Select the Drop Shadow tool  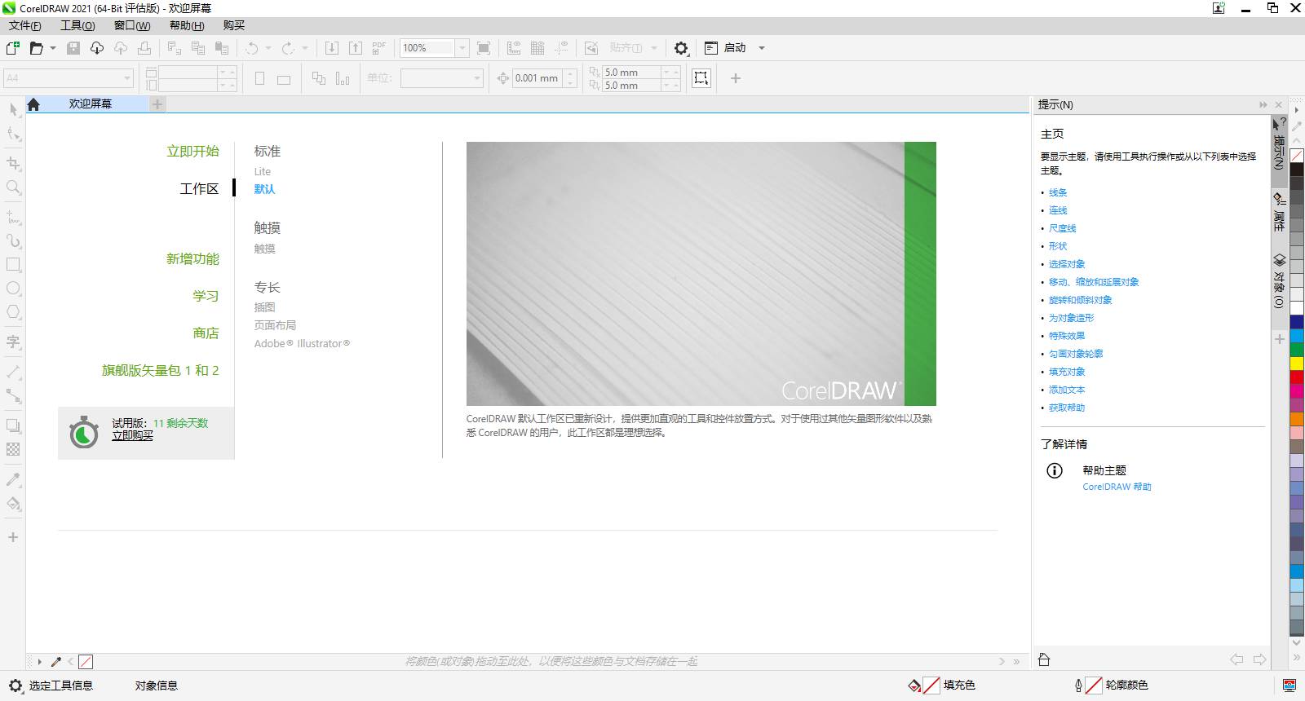13,425
